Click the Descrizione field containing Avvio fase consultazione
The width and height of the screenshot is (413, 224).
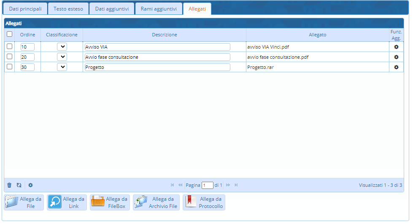[x=157, y=57]
